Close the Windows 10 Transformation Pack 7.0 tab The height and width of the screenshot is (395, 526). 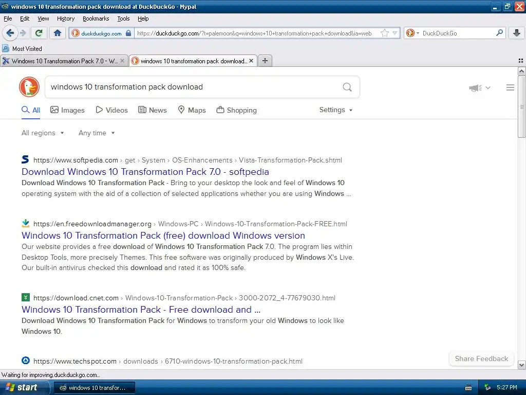[122, 61]
